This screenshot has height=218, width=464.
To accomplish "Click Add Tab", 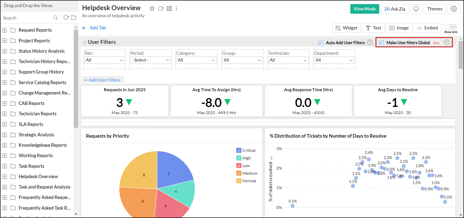I will (x=94, y=28).
